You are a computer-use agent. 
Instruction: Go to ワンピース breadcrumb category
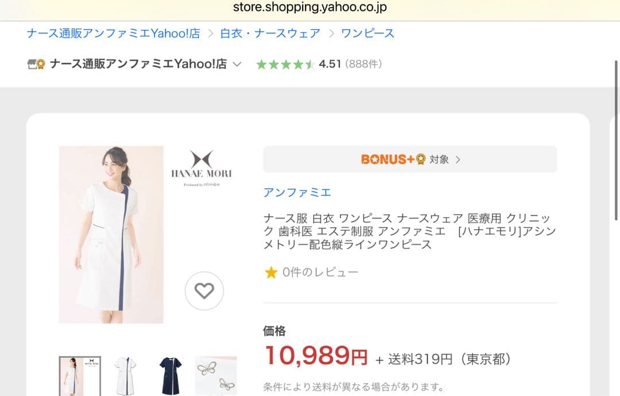click(x=367, y=33)
